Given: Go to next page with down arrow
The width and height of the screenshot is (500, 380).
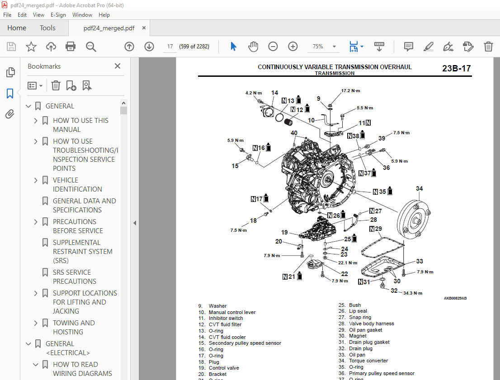Looking at the screenshot, I should (x=149, y=47).
